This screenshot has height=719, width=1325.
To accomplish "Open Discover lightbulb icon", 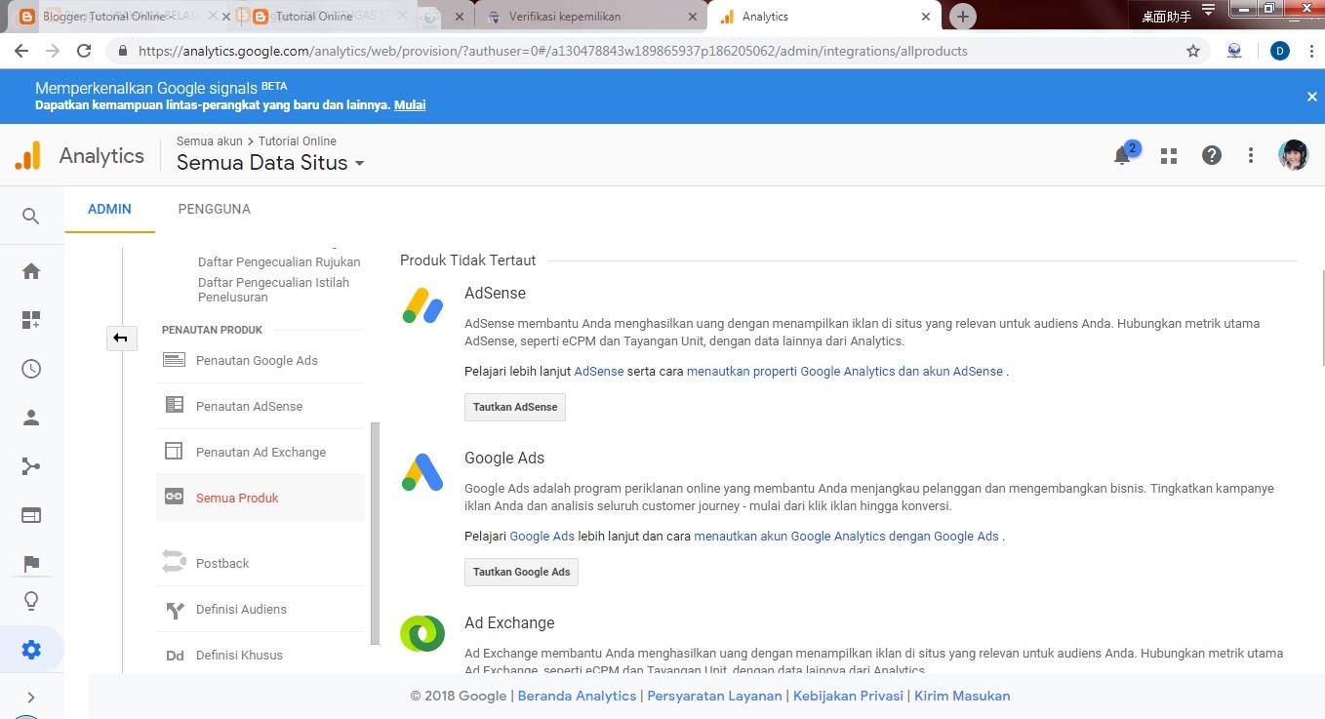I will tap(31, 601).
